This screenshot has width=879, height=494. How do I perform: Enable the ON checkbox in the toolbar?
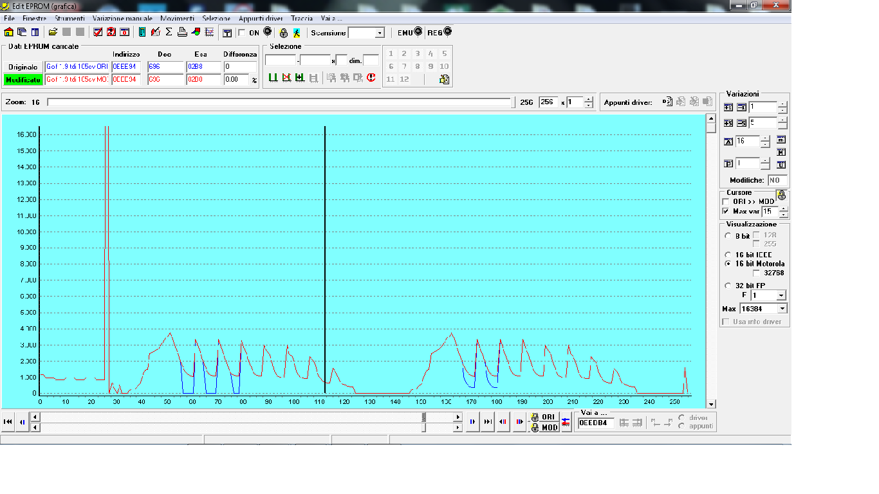pyautogui.click(x=242, y=33)
